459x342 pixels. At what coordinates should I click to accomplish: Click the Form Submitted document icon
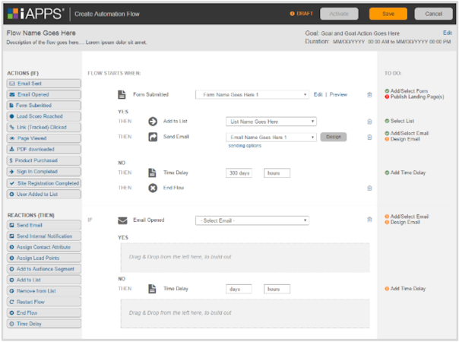121,95
